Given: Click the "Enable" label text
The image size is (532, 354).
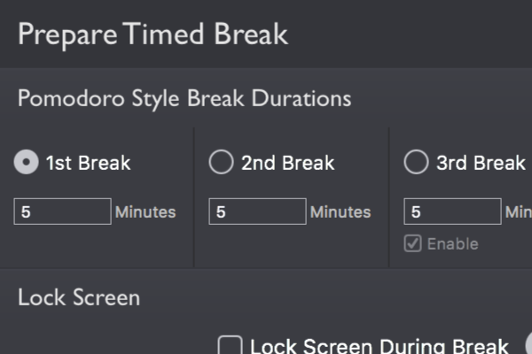Looking at the screenshot, I should pyautogui.click(x=452, y=244).
